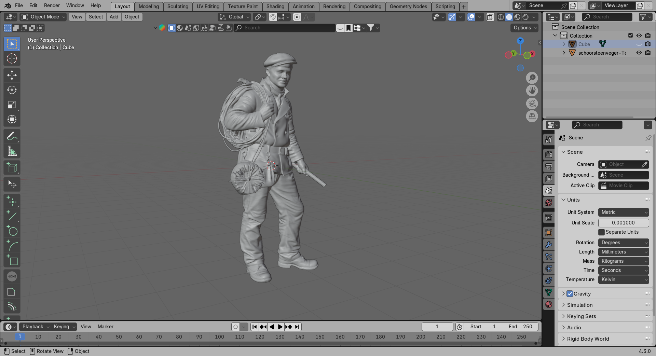Select the 3D Cursor tool

pos(12,58)
